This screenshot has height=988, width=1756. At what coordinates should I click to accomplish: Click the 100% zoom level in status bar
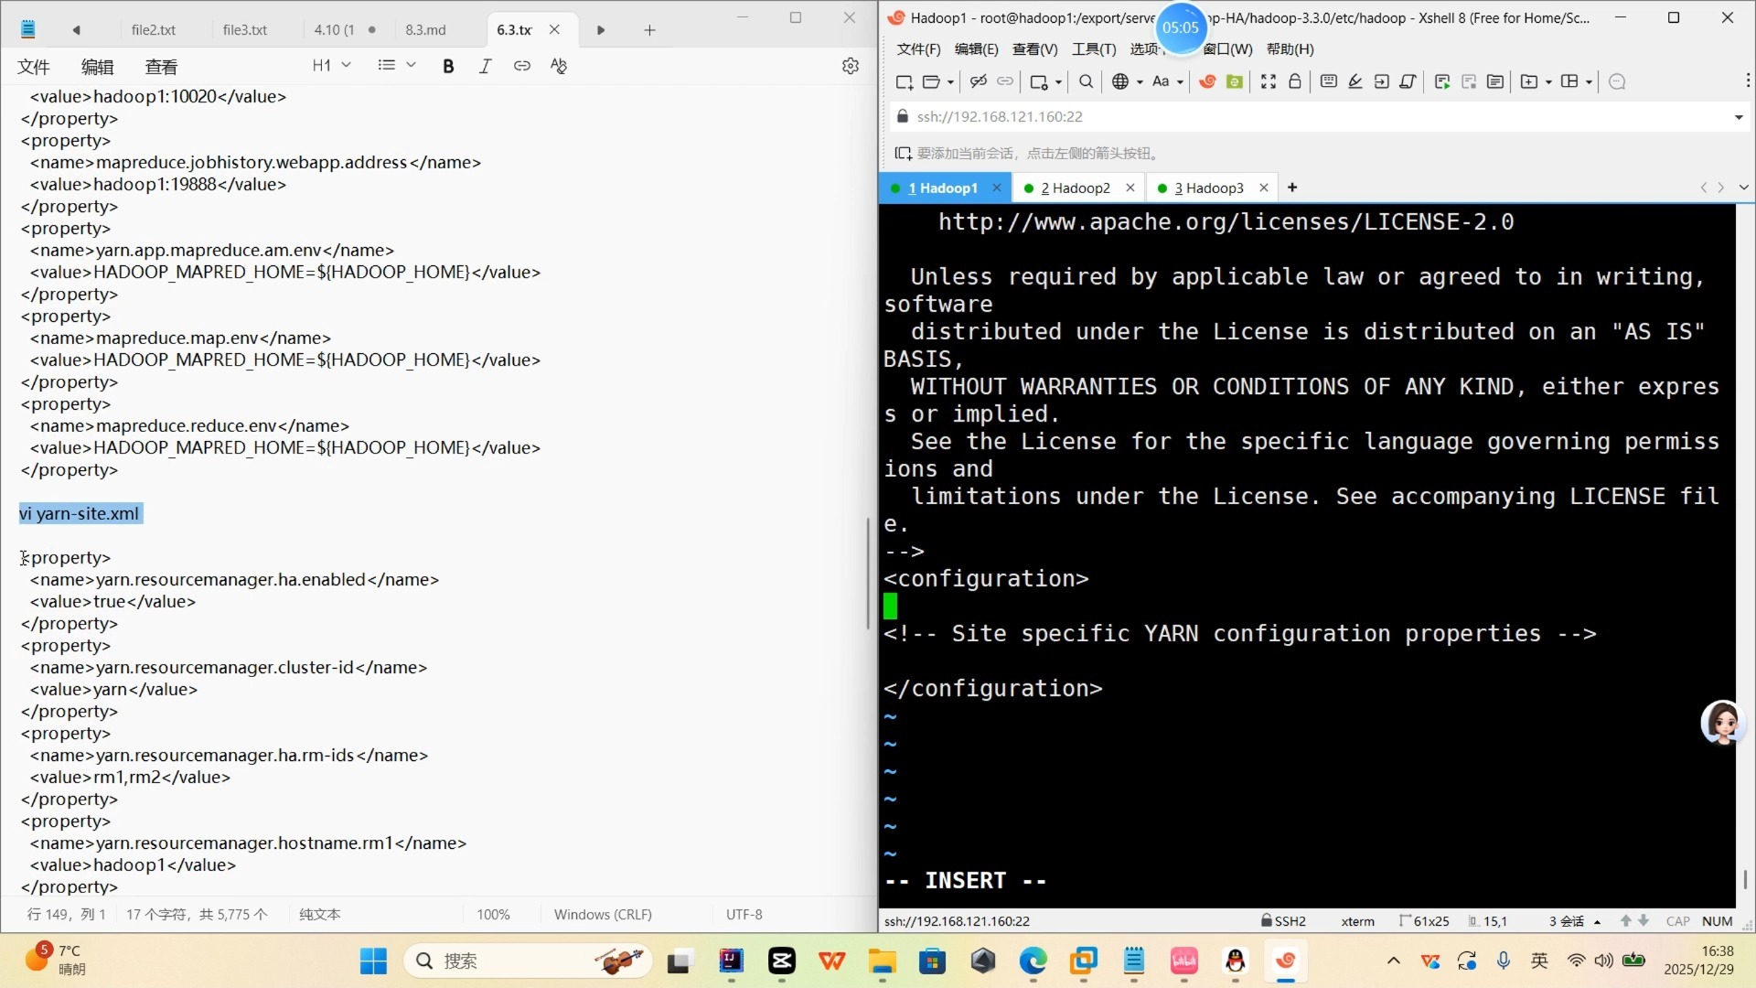[493, 914]
